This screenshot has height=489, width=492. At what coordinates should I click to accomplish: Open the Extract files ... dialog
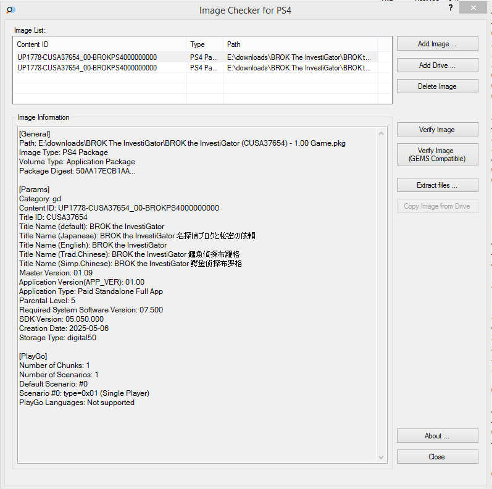click(x=438, y=185)
